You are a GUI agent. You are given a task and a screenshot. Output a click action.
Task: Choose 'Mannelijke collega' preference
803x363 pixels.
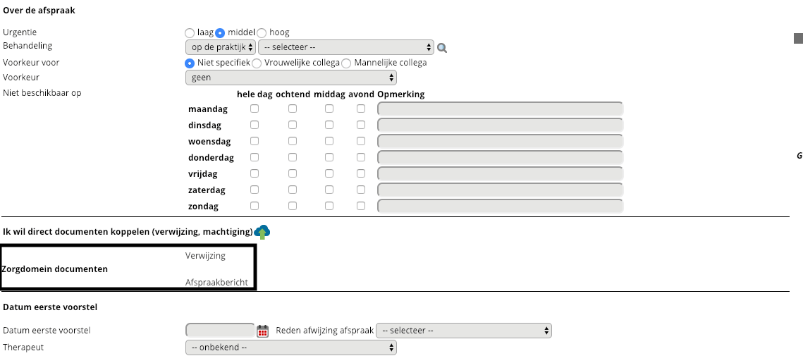[346, 63]
